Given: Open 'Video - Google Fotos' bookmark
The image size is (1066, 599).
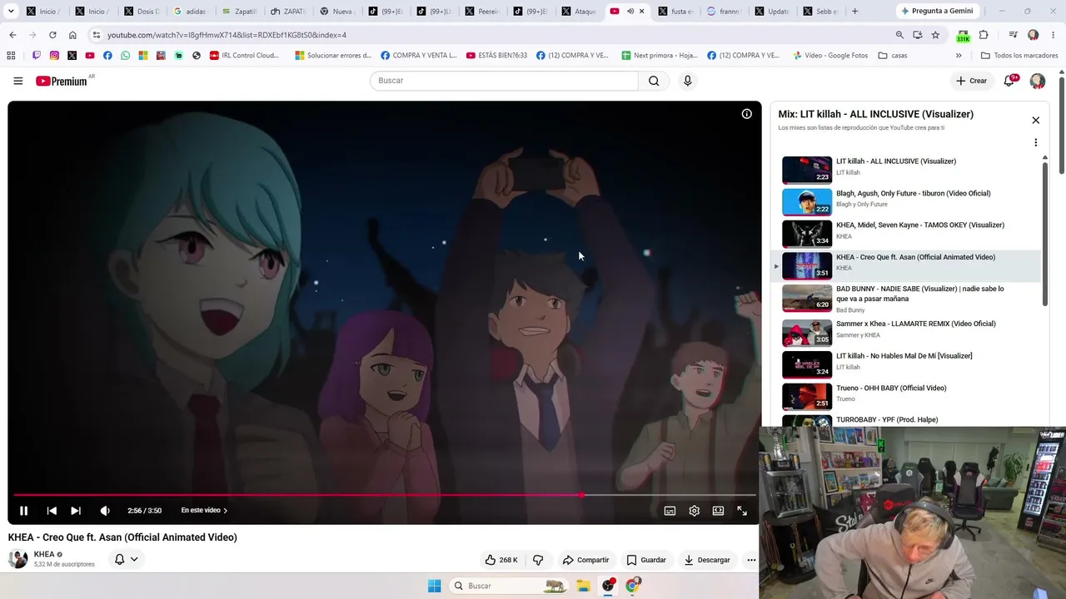Looking at the screenshot, I should (830, 56).
